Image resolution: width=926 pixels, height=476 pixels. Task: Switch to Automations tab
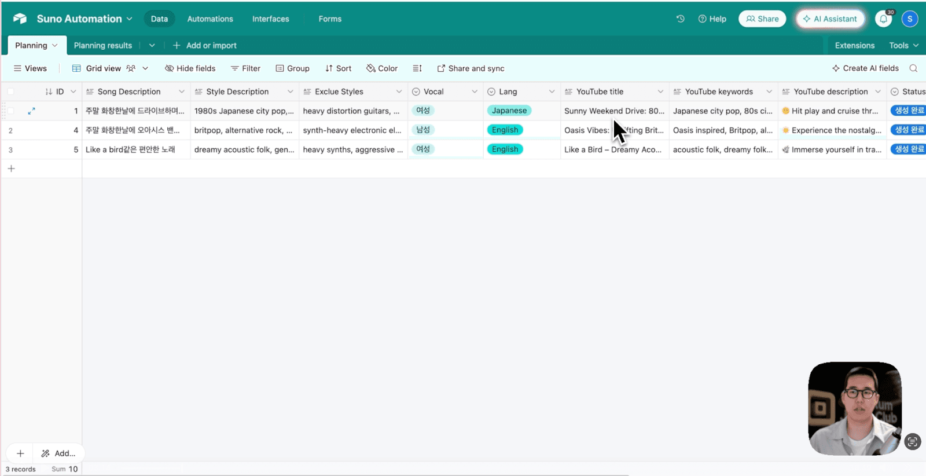tap(210, 19)
